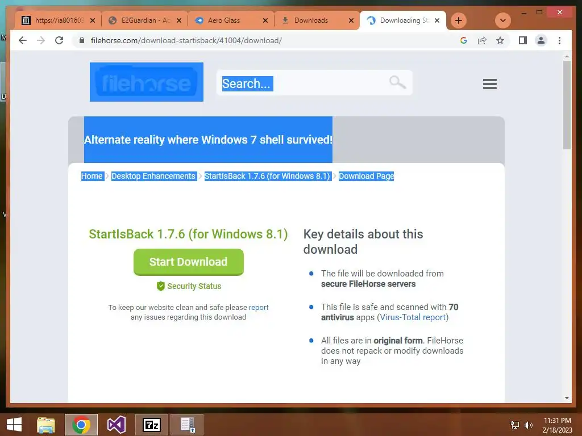The height and width of the screenshot is (436, 582).
Task: Close the Aero Glass tab
Action: pyautogui.click(x=265, y=20)
